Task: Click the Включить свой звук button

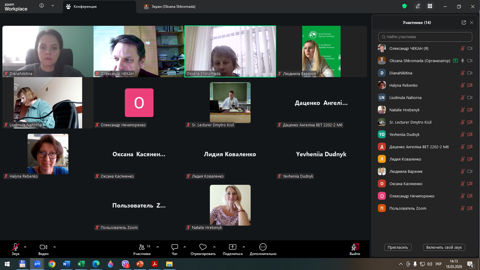Action: coord(444,247)
